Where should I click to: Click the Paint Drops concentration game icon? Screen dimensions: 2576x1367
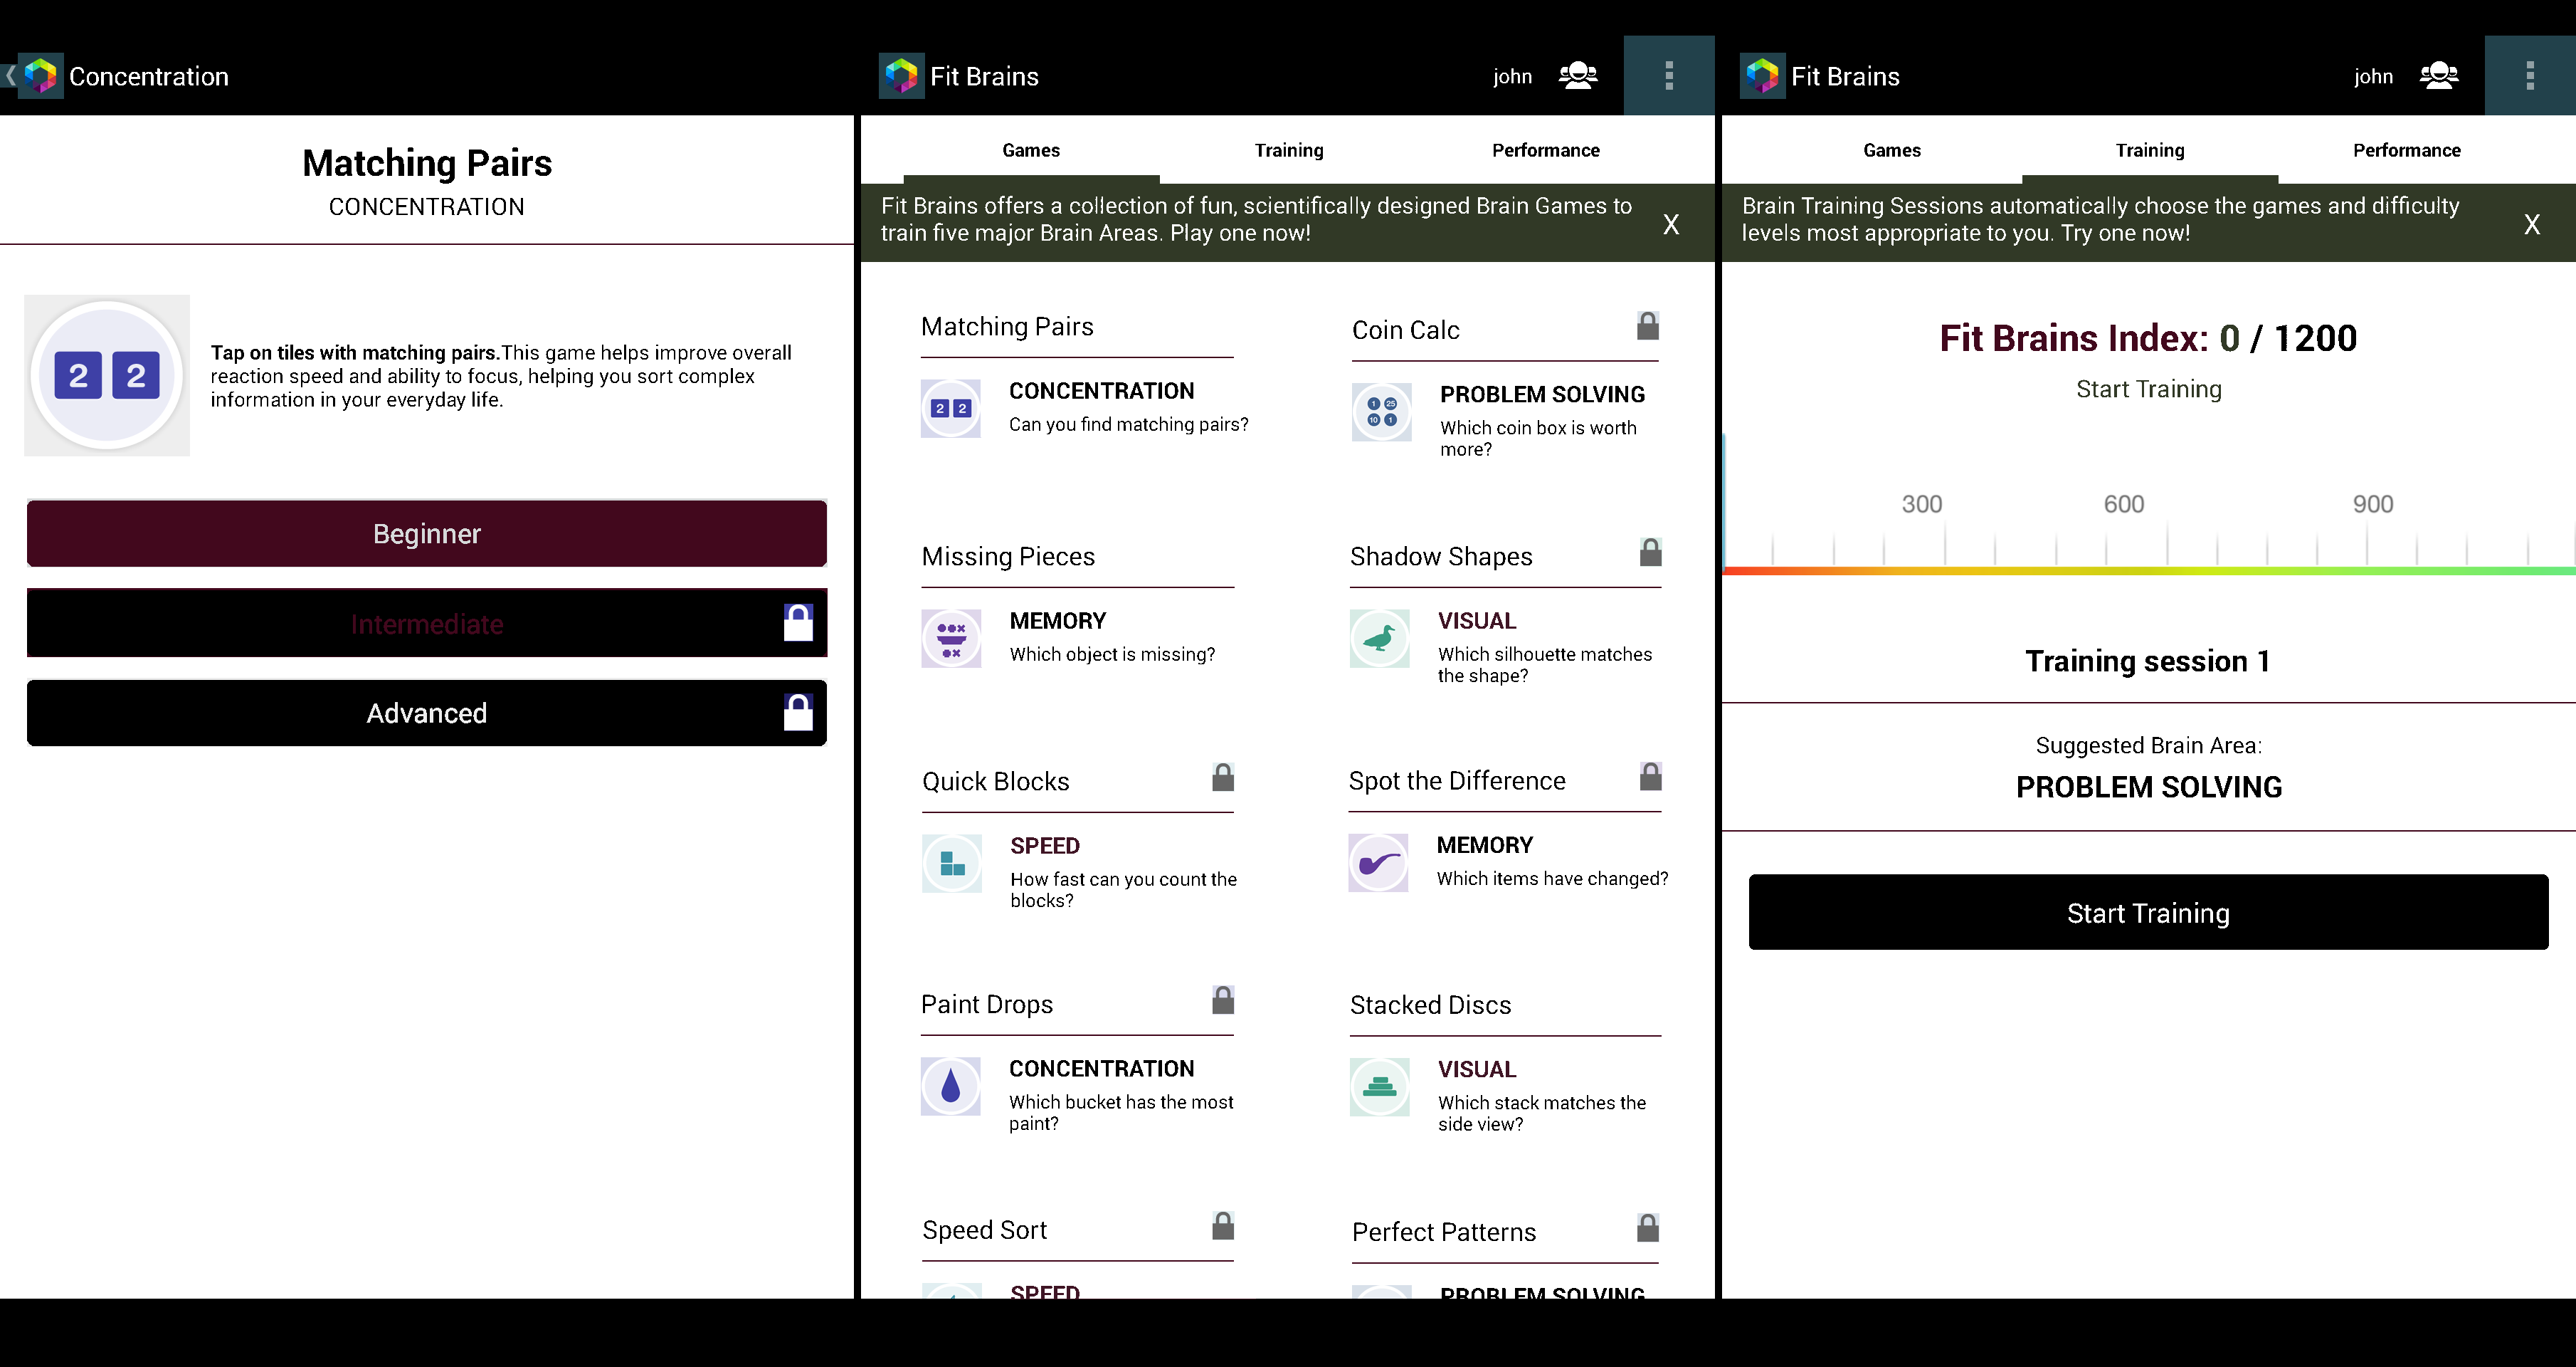(949, 1086)
